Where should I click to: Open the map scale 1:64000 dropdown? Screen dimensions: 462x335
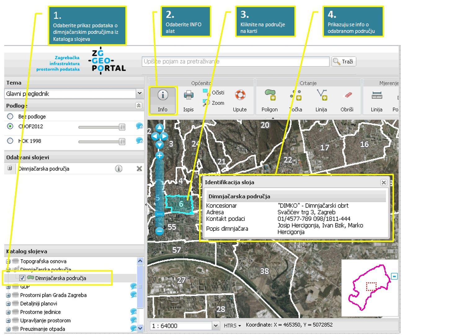pyautogui.click(x=215, y=326)
